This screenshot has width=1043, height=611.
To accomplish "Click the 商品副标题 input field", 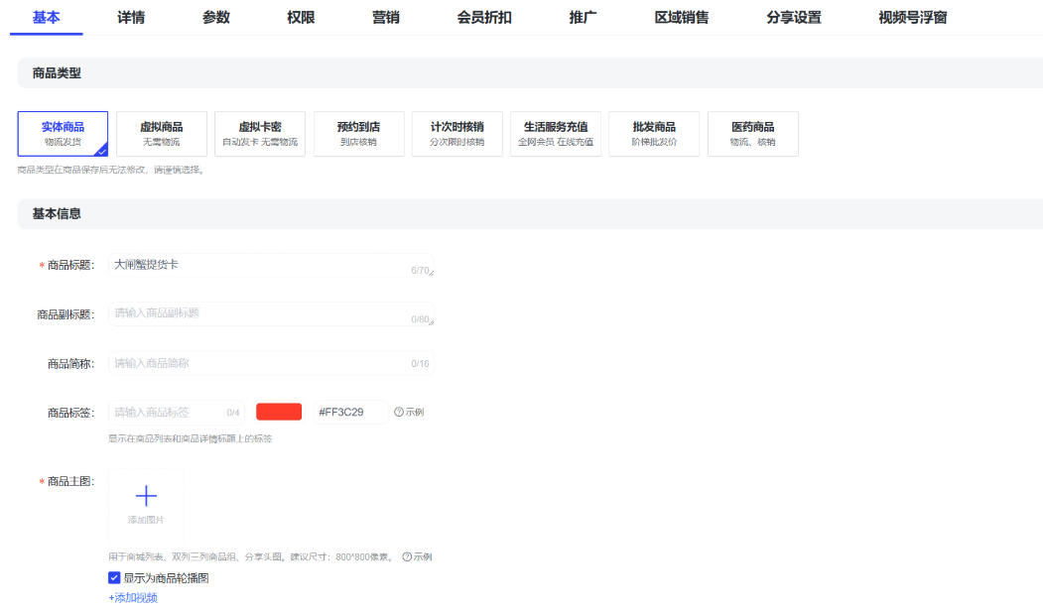I will pos(258,313).
